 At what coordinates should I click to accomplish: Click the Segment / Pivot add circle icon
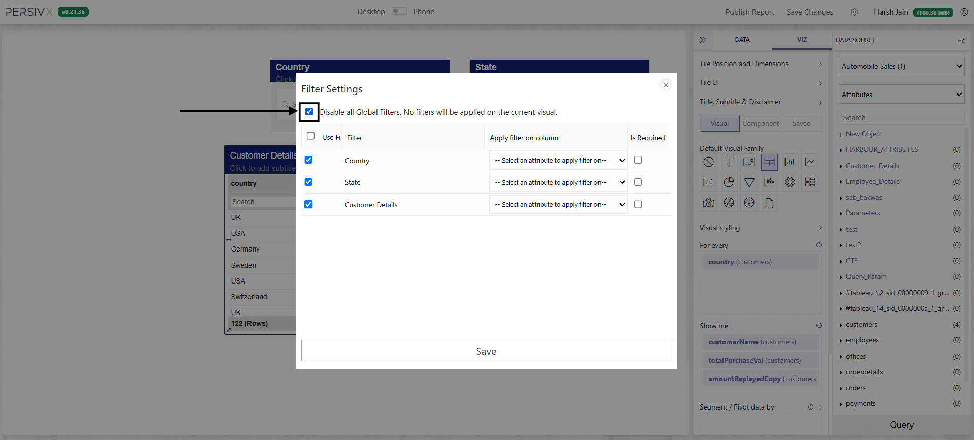(x=811, y=407)
